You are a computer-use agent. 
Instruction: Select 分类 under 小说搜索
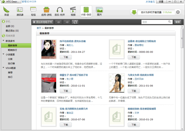[x=10, y=59]
